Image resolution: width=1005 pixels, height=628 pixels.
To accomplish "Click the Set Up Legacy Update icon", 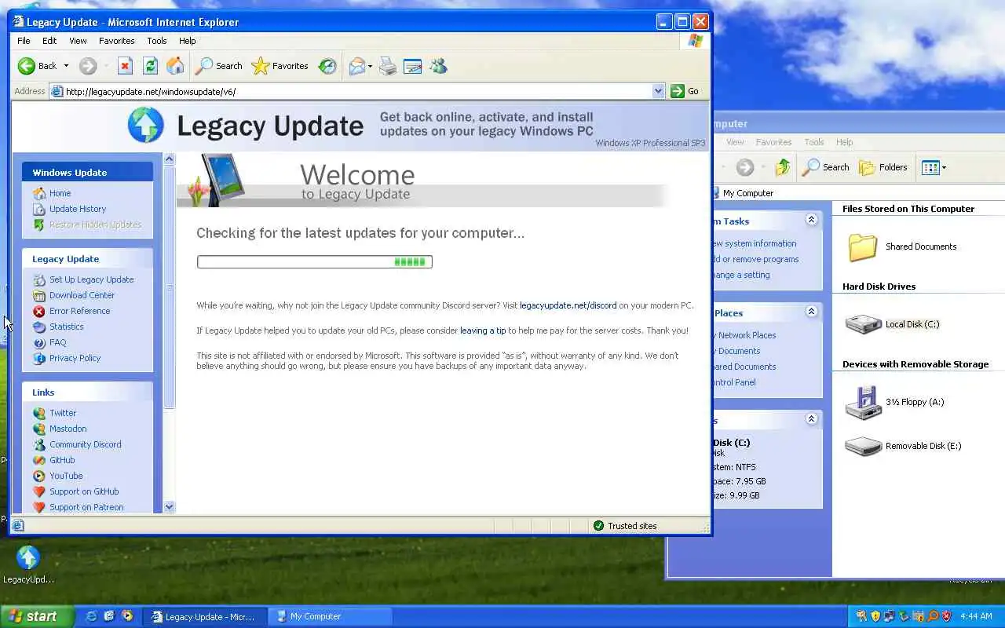I will [39, 279].
